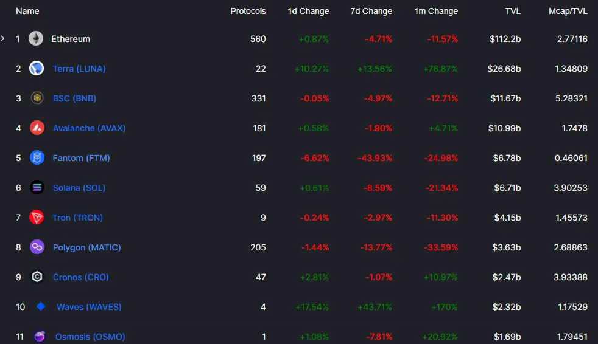Screen dimensions: 598x344
Task: Click the BSC (BNB) logo icon
Action: [37, 98]
